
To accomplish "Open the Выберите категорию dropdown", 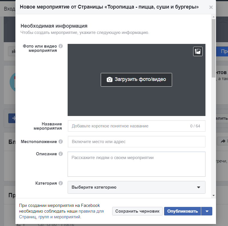I will click(136, 187).
